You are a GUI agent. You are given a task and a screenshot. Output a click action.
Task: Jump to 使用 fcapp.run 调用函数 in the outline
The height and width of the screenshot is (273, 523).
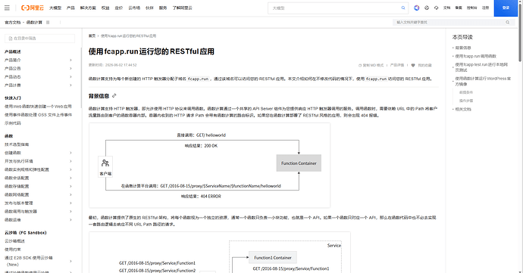[x=476, y=56]
